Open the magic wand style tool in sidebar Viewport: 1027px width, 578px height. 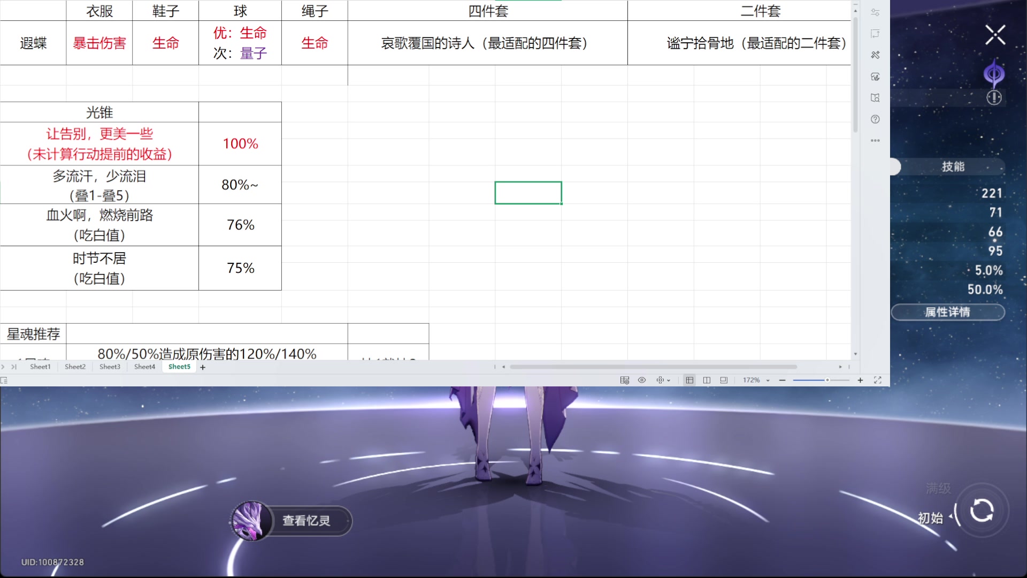(875, 55)
